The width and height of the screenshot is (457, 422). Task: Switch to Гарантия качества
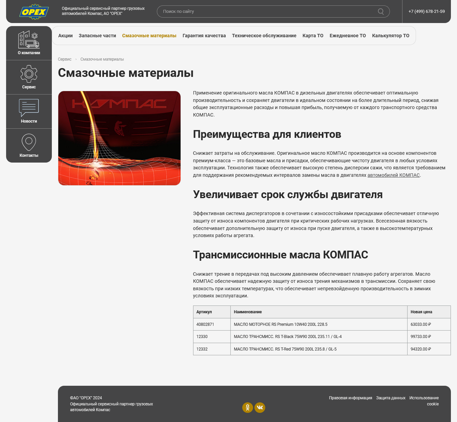[x=204, y=36]
